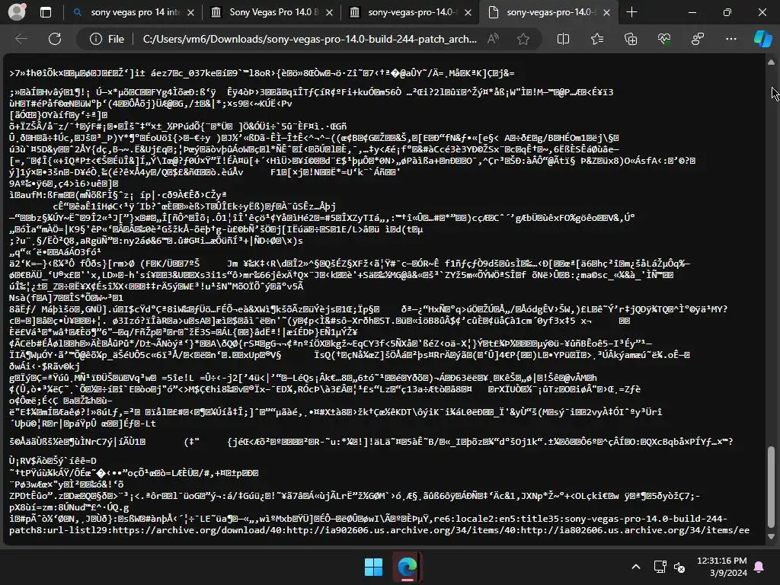The image size is (780, 585).
Task: Open the Collections icon
Action: [631, 39]
